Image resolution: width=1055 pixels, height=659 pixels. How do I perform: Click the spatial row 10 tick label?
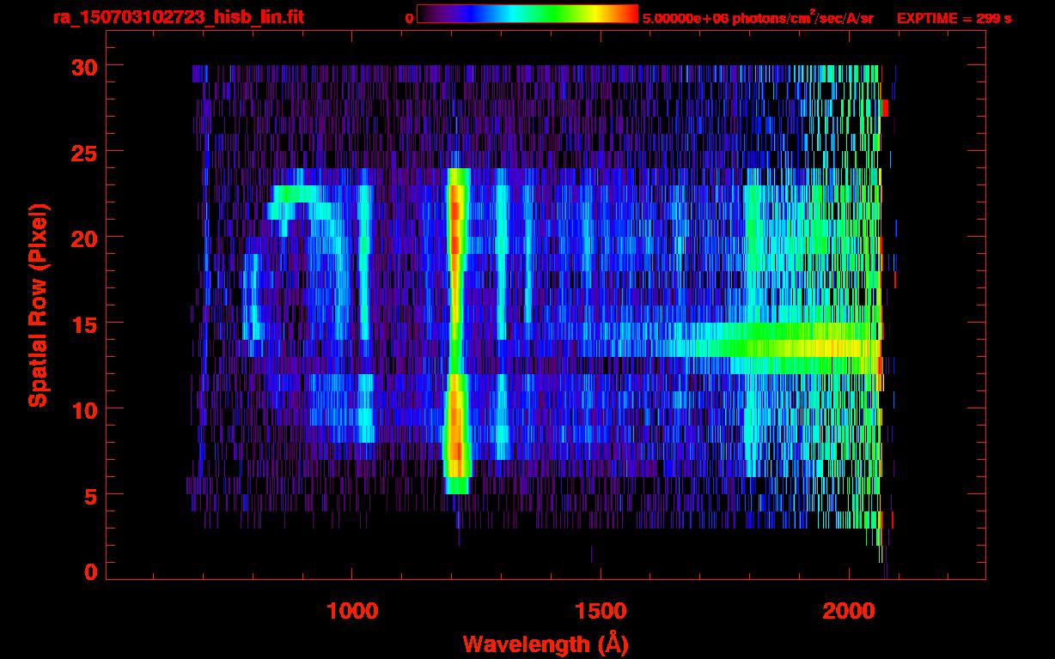(x=84, y=409)
